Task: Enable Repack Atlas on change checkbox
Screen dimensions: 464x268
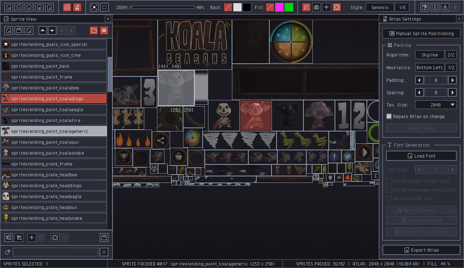Action: click(x=389, y=116)
